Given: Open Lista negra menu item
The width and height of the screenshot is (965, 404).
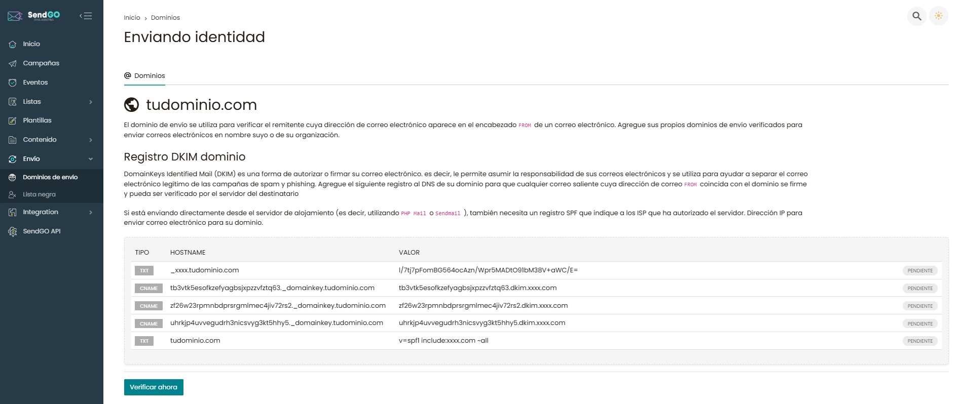Looking at the screenshot, I should pos(39,194).
